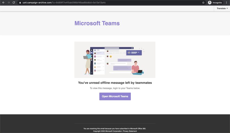
Task: Expand the Translate dropdown
Action: [222, 8]
